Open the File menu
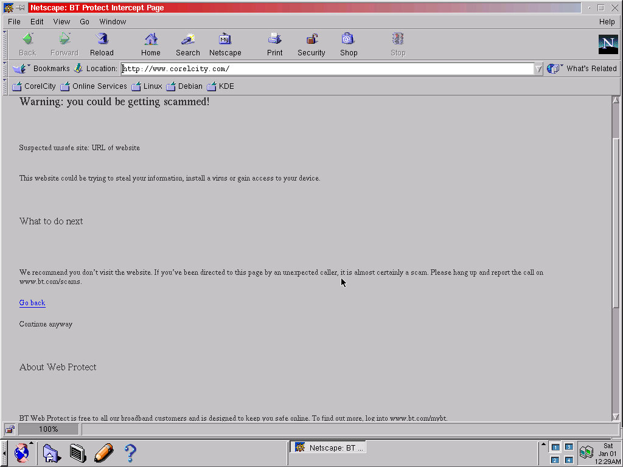623x467 pixels. [x=14, y=22]
